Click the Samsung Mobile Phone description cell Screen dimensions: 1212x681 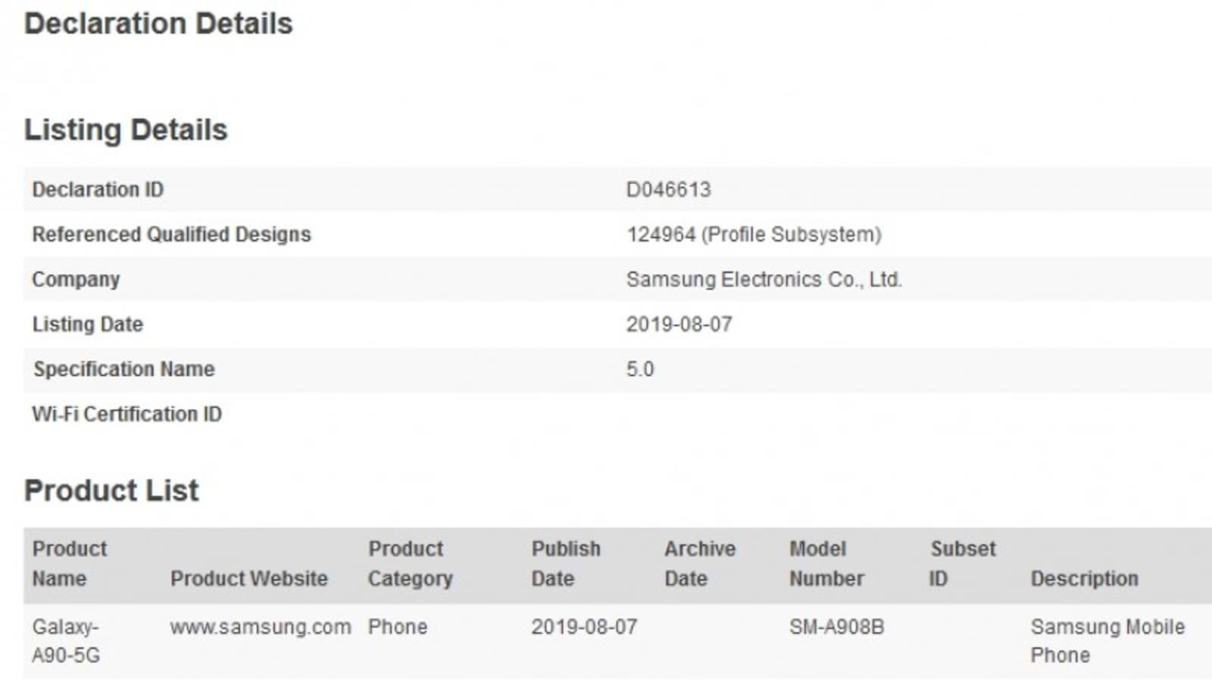coord(1107,641)
